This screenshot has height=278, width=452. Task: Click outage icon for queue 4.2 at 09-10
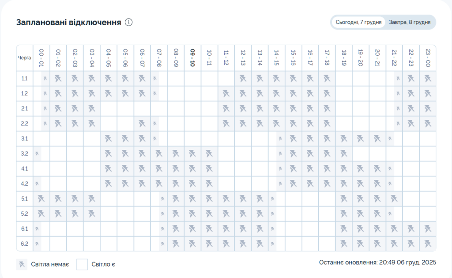click(x=192, y=184)
